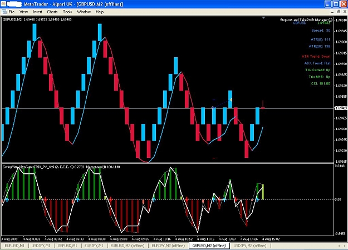Click the GBPUSD,M2 price header text
This screenshot has width=348, height=250.
tap(37, 19)
